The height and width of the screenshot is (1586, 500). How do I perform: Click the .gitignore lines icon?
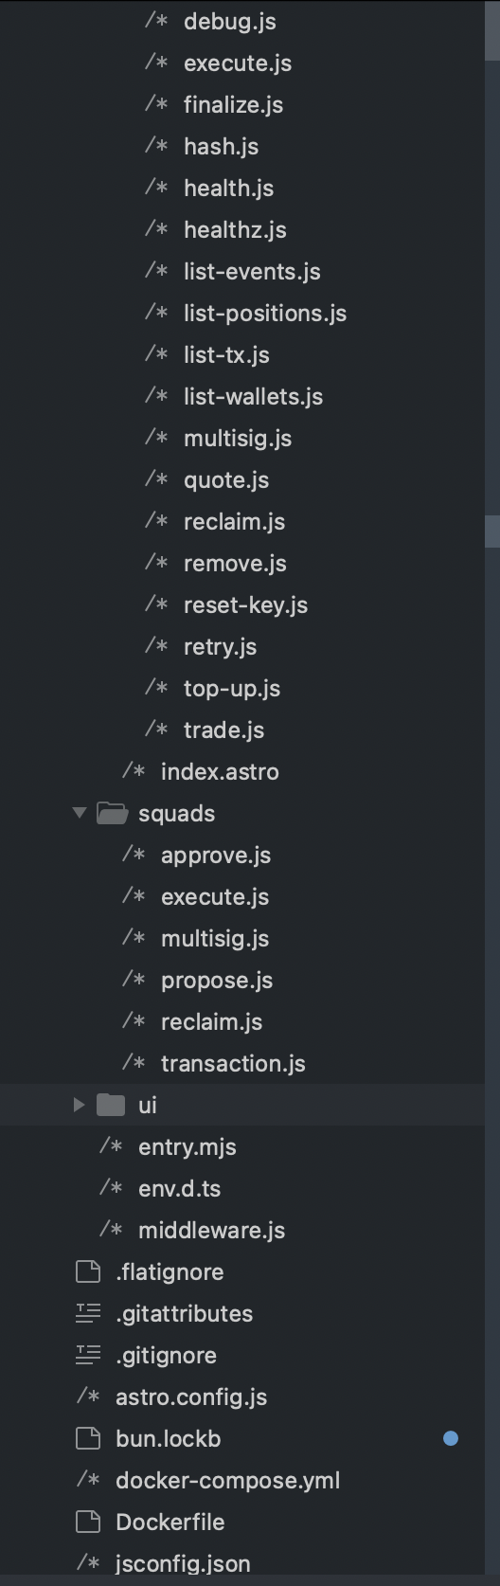point(88,1355)
